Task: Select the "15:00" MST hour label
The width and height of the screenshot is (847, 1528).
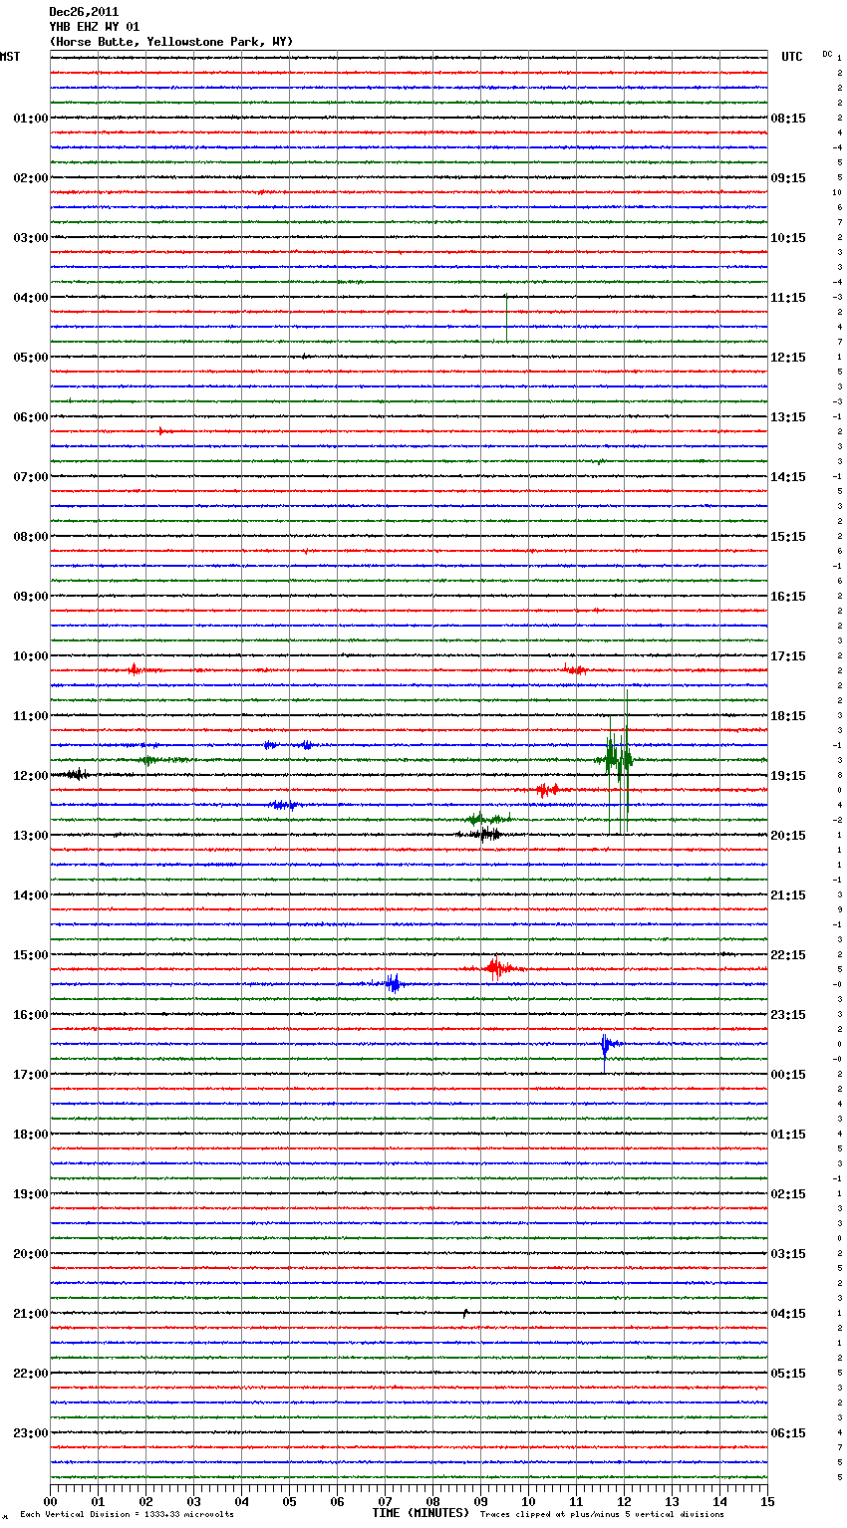Action: point(31,955)
